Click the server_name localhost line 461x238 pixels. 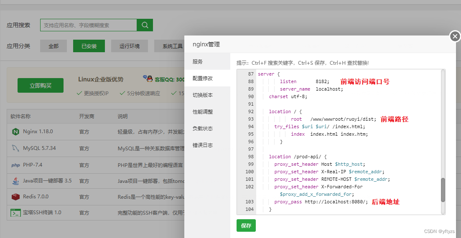pos(311,89)
